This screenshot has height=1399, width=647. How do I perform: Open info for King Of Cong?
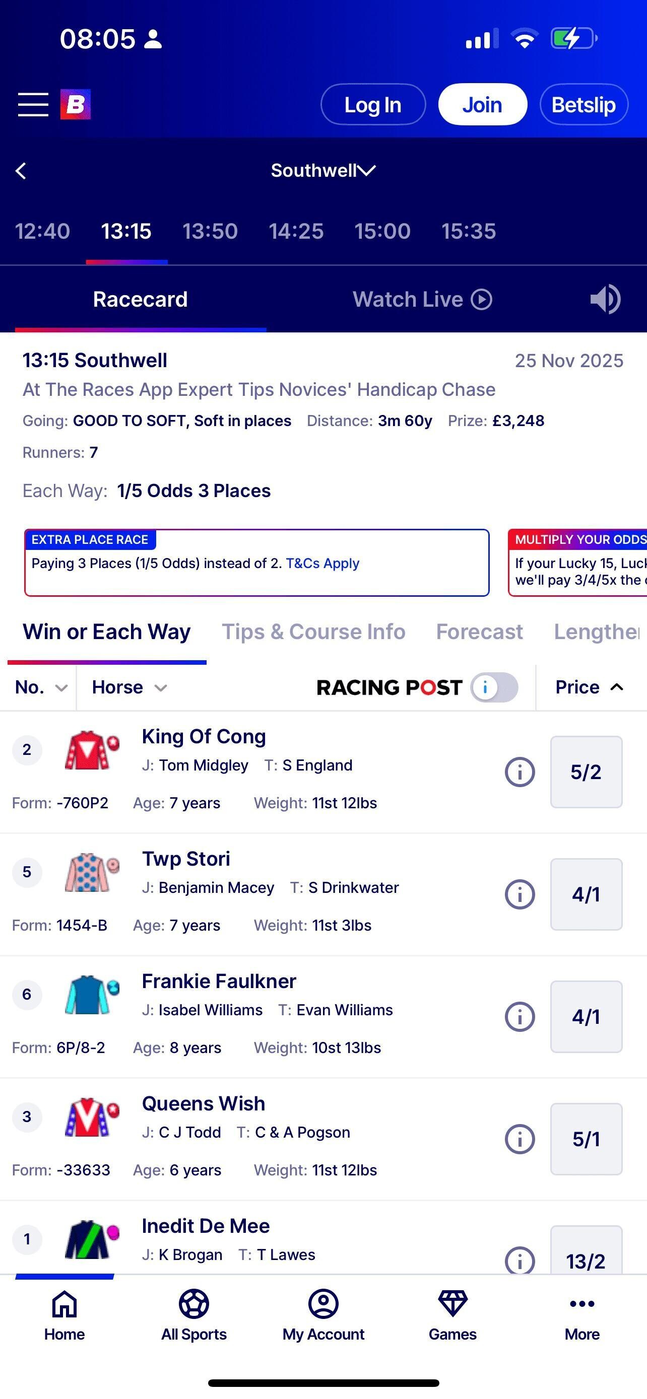520,772
